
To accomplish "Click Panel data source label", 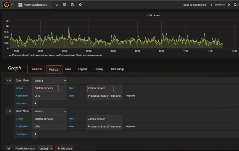I will pyautogui.click(x=25, y=148).
